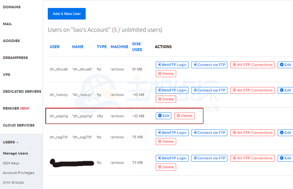This screenshot has height=189, width=293.
Task: Edit the sftp user dh_pqqihg
Action: coord(163,116)
